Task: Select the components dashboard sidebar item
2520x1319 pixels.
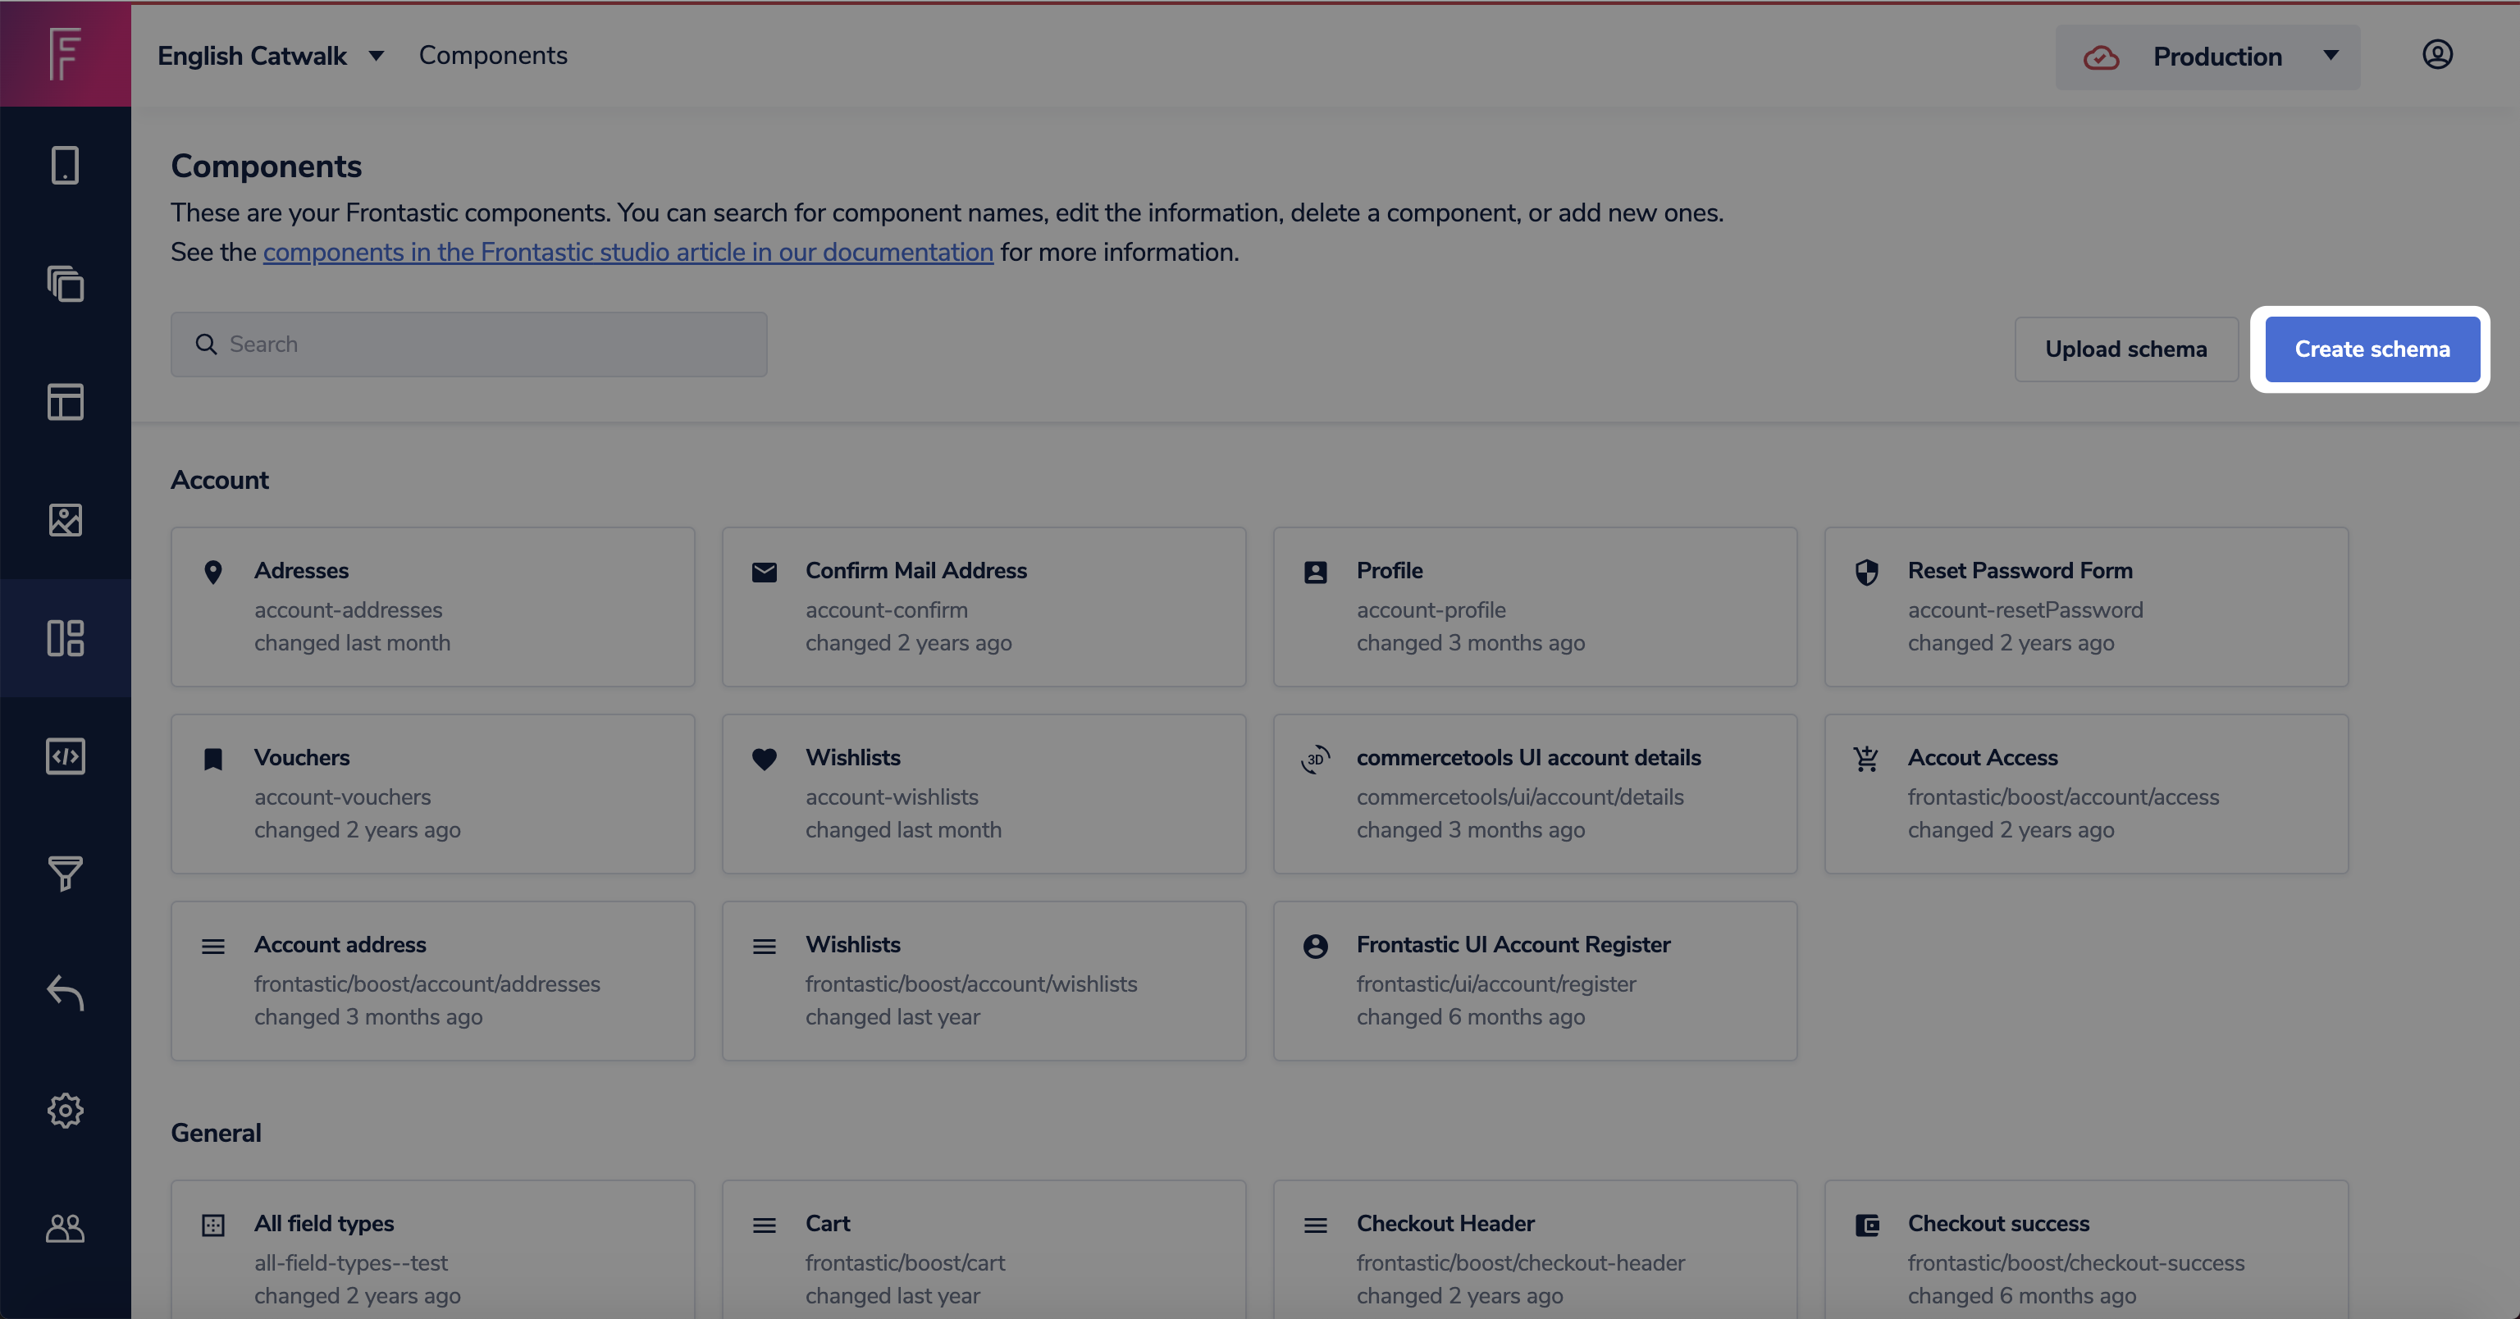Action: pyautogui.click(x=65, y=638)
